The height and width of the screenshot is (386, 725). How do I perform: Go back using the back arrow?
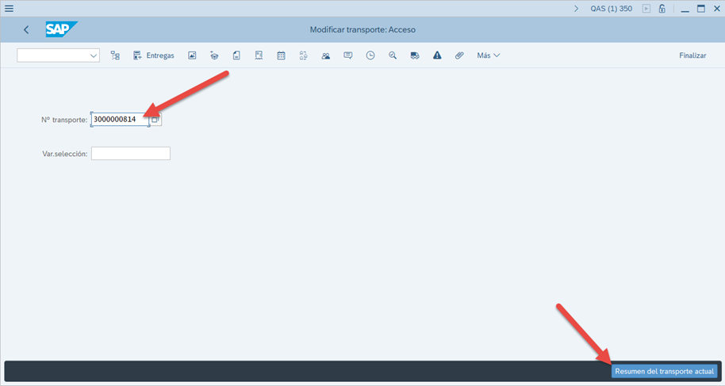26,30
